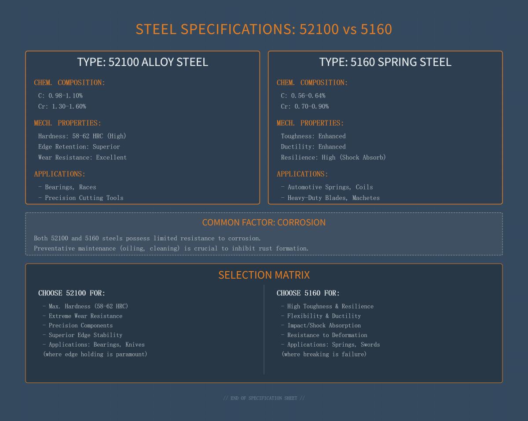Click the 52100 chromium line "Cr: 1.30-1.60%"

[62, 106]
